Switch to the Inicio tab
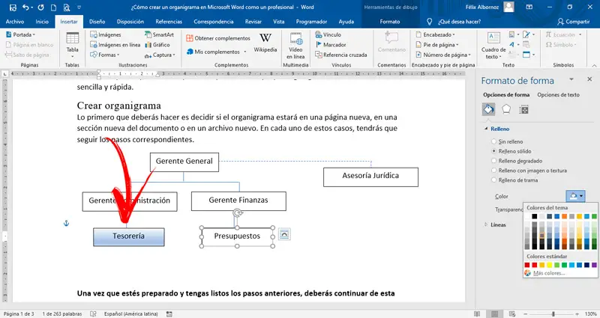 42,22
